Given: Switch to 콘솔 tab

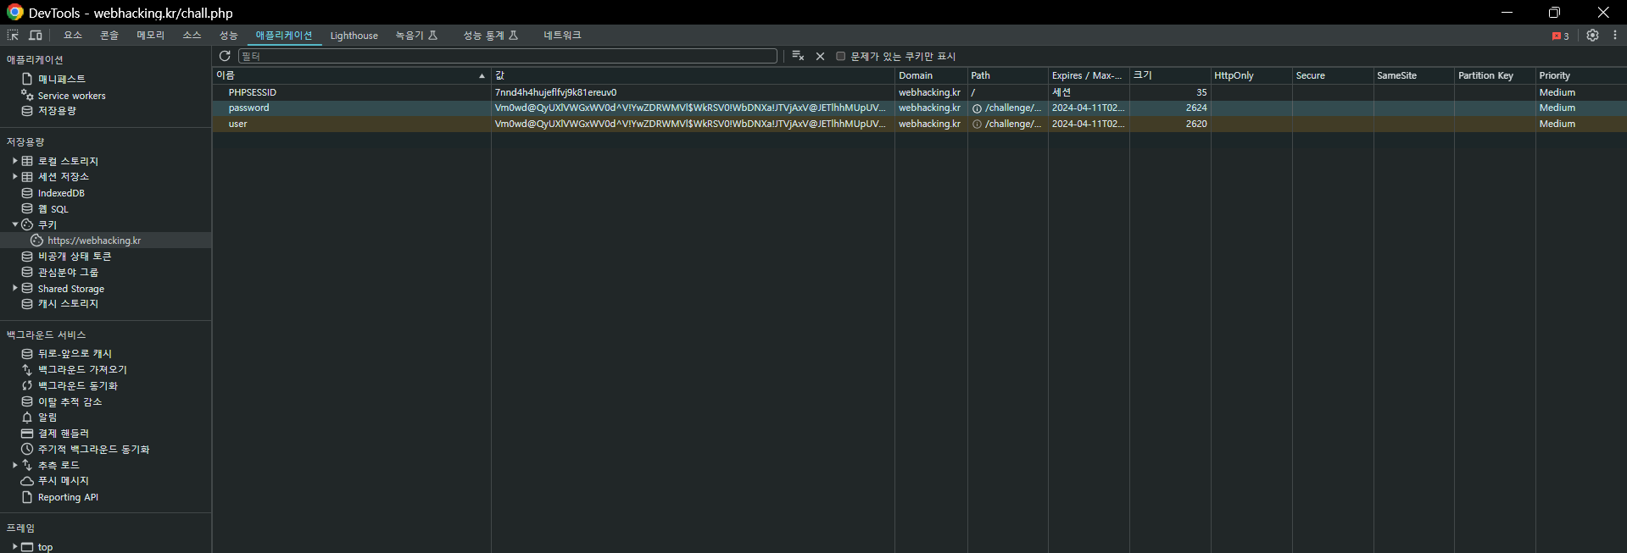Looking at the screenshot, I should [x=109, y=36].
